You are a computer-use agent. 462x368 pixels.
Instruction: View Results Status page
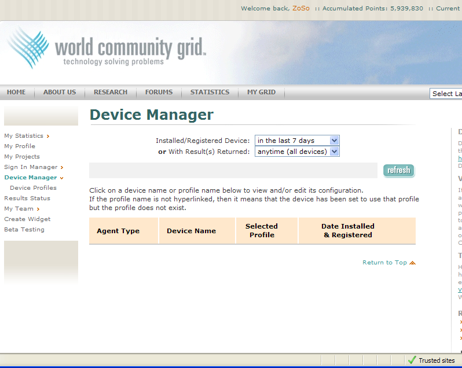point(27,198)
